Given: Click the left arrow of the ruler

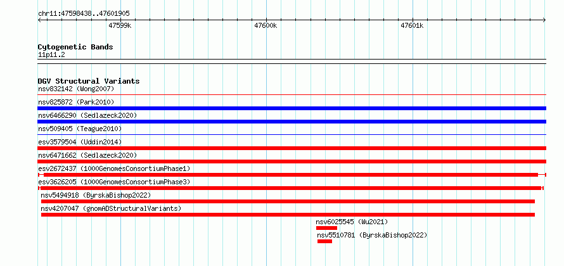Looking at the screenshot, I should [39, 20].
